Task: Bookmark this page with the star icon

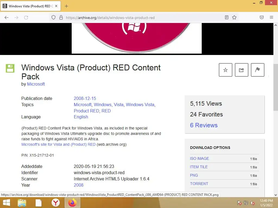Action: pyautogui.click(x=234, y=17)
